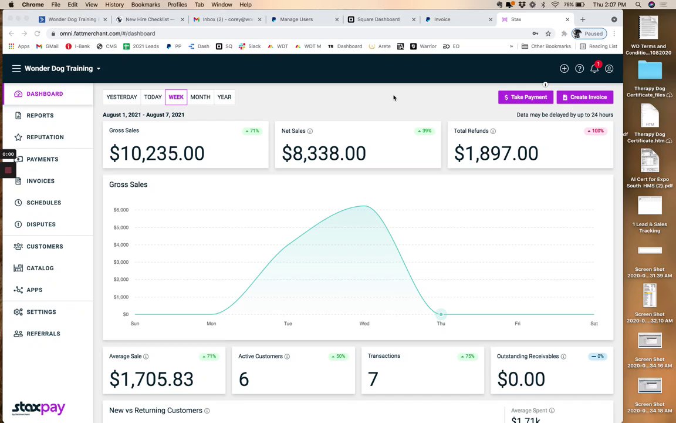Switch to the New Hire Checklist tab
676x423 pixels.
[149, 19]
